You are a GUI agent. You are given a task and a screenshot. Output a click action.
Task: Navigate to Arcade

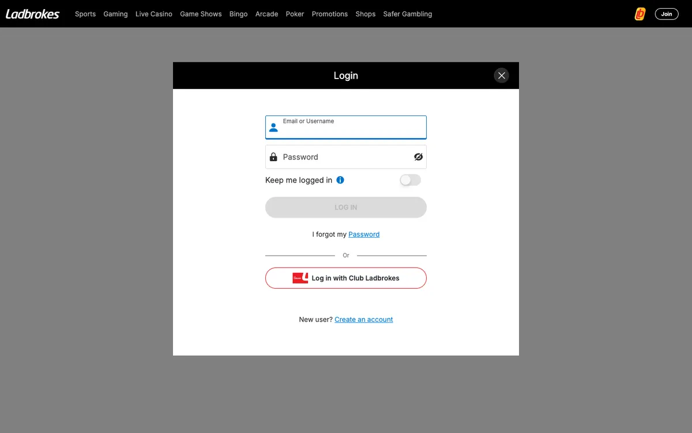pyautogui.click(x=266, y=14)
